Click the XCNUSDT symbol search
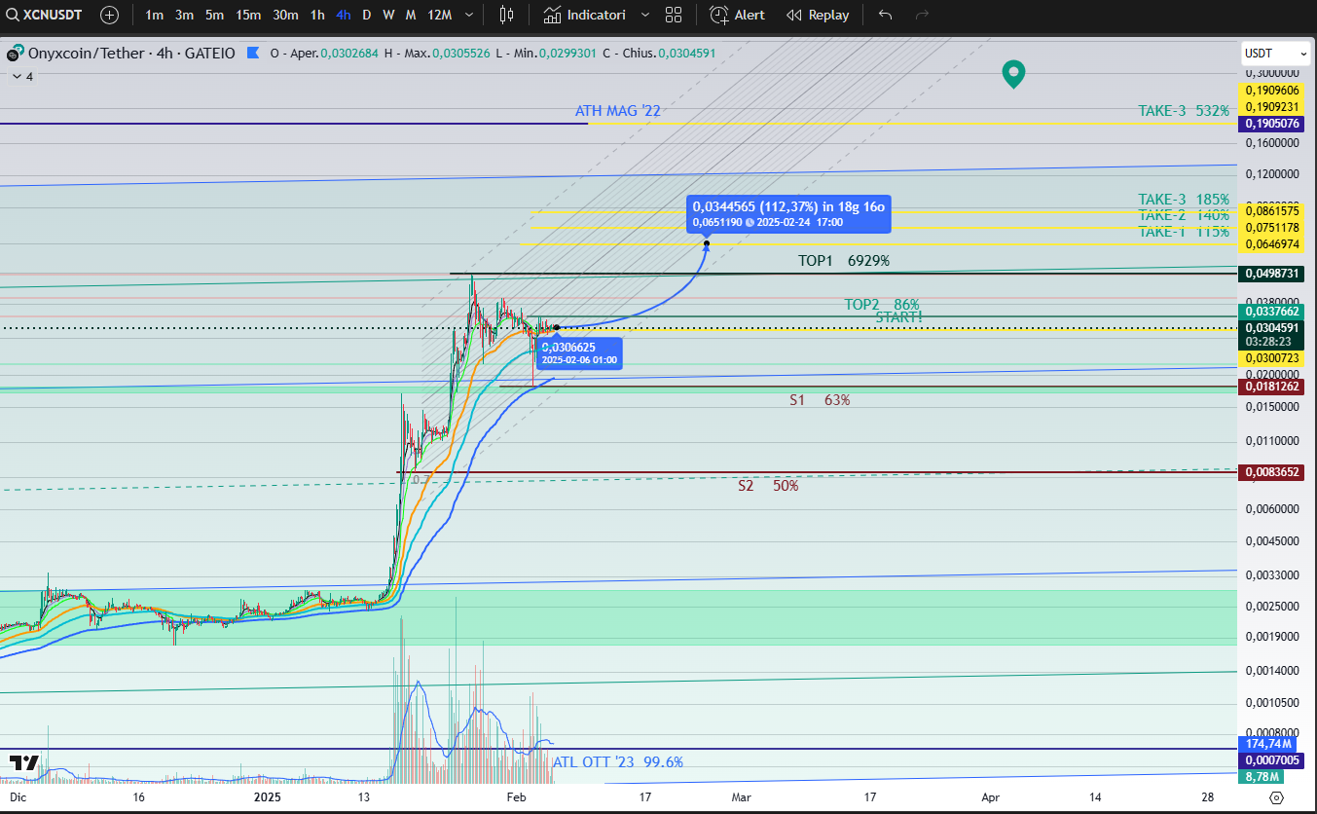This screenshot has width=1317, height=814. tap(49, 15)
